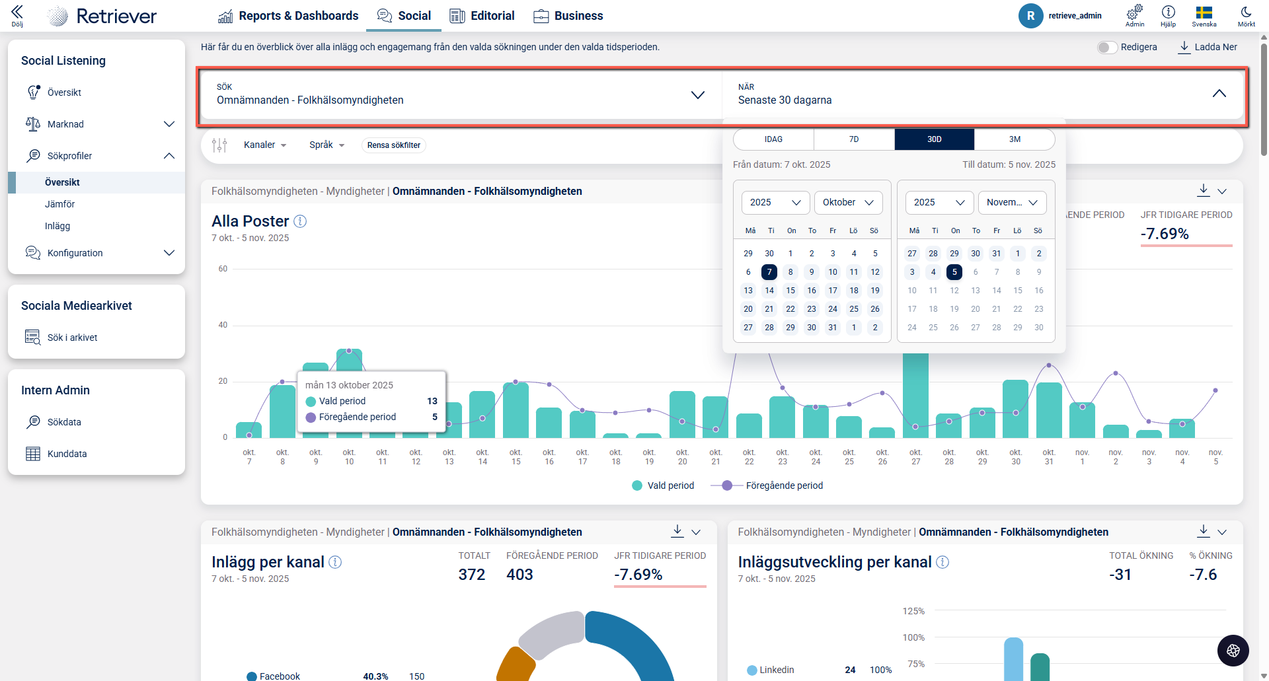Click info icon next to Alla Poster
Image resolution: width=1269 pixels, height=681 pixels.
pyautogui.click(x=300, y=221)
